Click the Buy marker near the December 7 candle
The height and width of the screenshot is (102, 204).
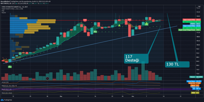click(x=147, y=24)
